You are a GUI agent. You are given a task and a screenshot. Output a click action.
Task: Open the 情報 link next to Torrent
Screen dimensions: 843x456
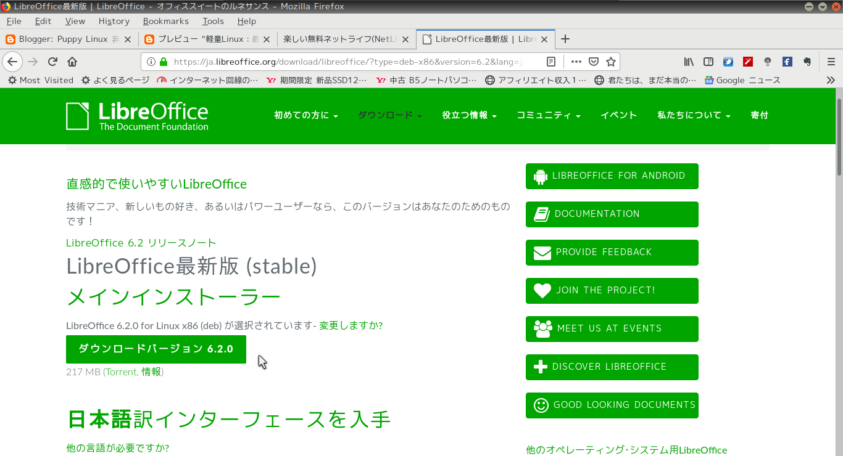pyautogui.click(x=151, y=372)
